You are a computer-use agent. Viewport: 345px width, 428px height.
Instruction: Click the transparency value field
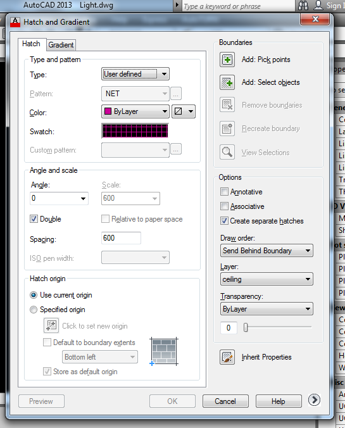229,328
